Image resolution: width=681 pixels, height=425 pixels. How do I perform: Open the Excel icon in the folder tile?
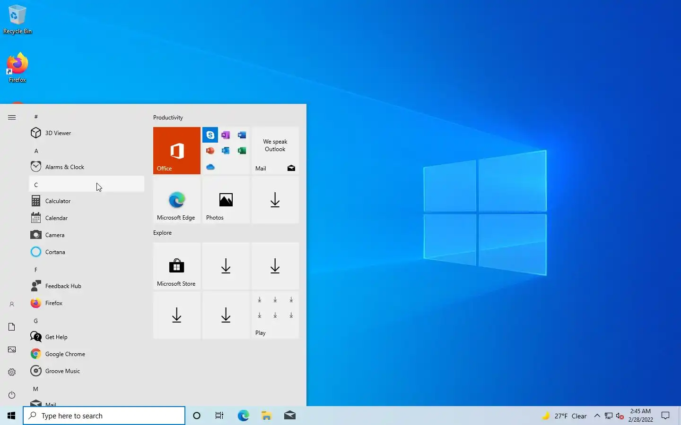[x=242, y=151]
